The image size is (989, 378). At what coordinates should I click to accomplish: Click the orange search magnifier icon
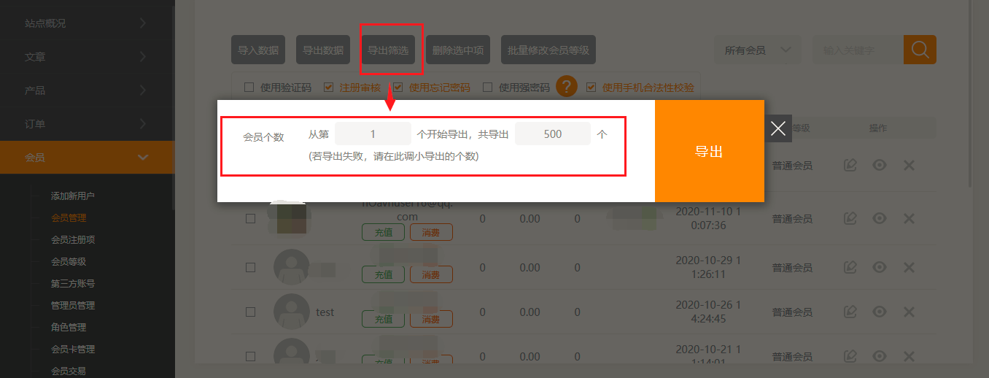tap(920, 50)
